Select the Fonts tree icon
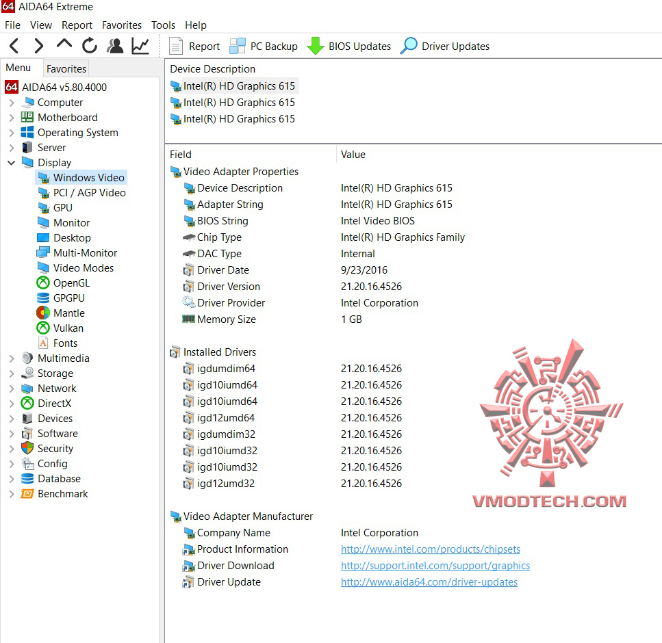The height and width of the screenshot is (643, 662). 43,343
